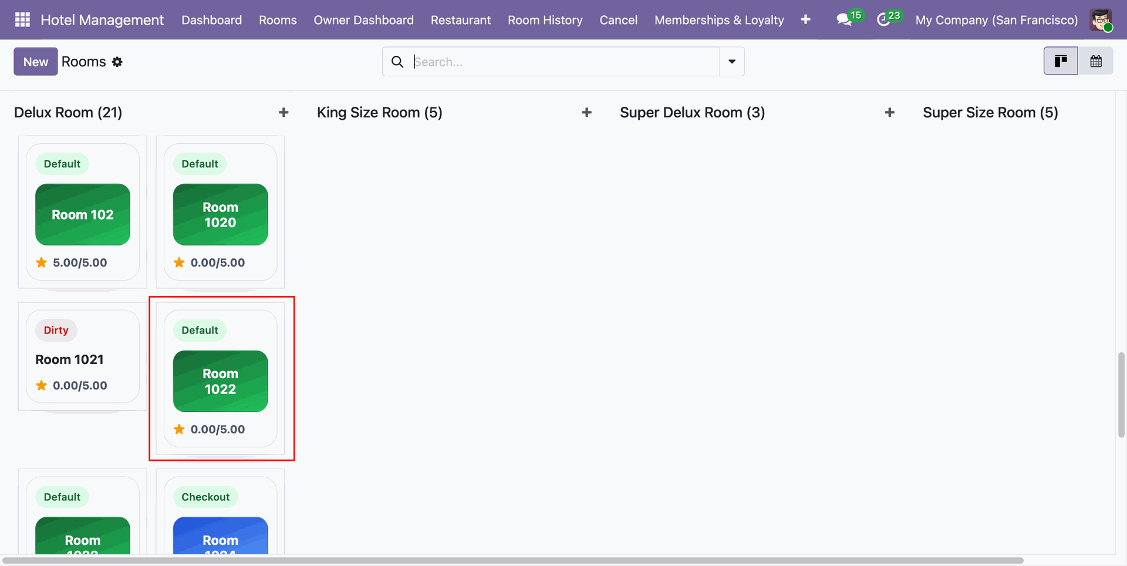Open the Dashboard menu
Image resolution: width=1127 pixels, height=566 pixels.
coord(212,20)
